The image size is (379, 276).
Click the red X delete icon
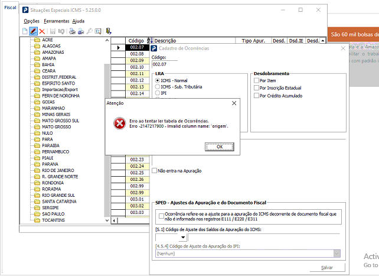pyautogui.click(x=42, y=31)
